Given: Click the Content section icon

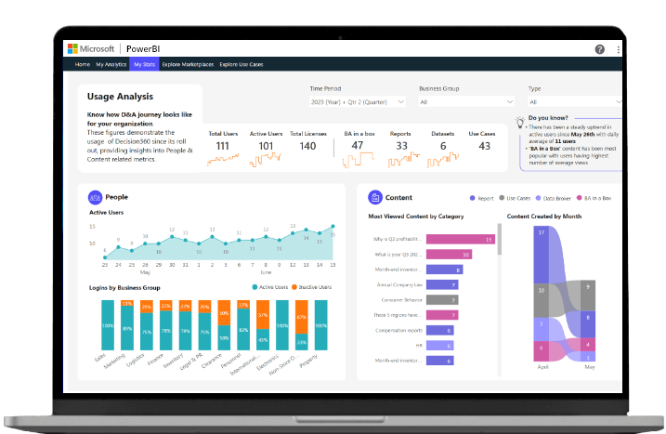Looking at the screenshot, I should click(374, 197).
